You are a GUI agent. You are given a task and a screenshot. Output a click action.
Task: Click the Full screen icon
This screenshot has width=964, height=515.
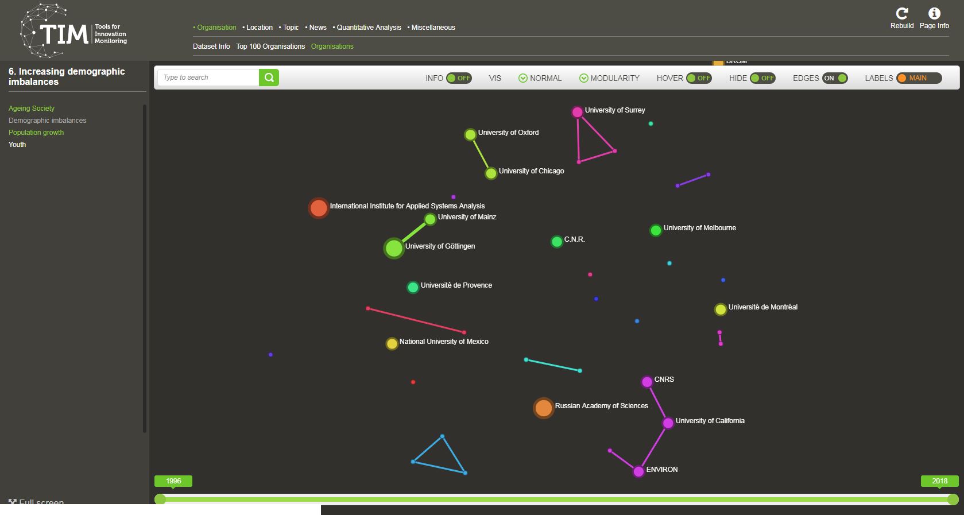click(13, 502)
